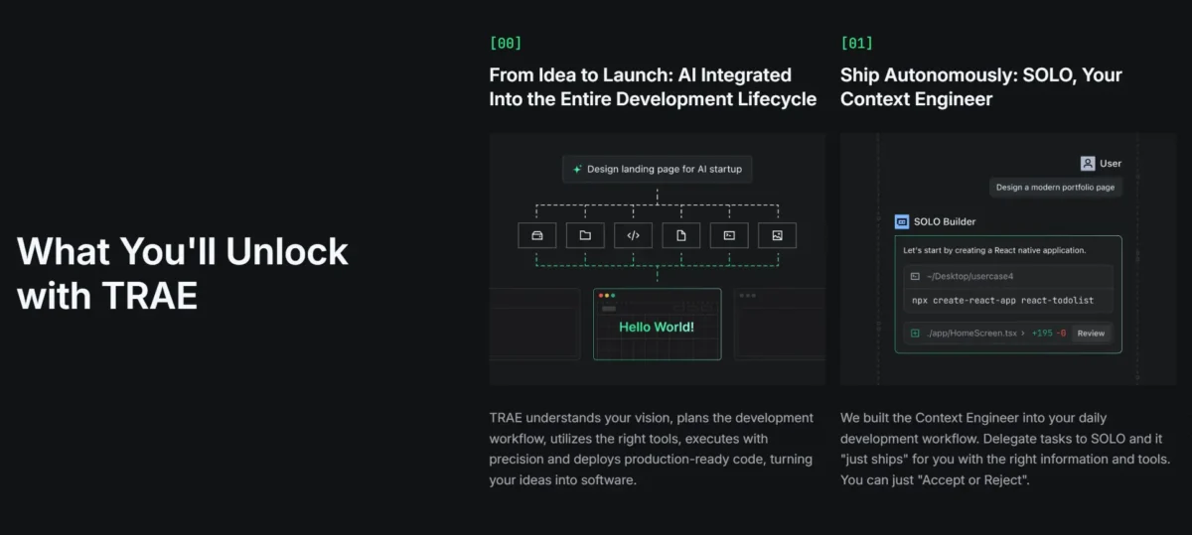Click 'What You'll Unlock with TRAE' heading
1192x535 pixels.
click(183, 273)
